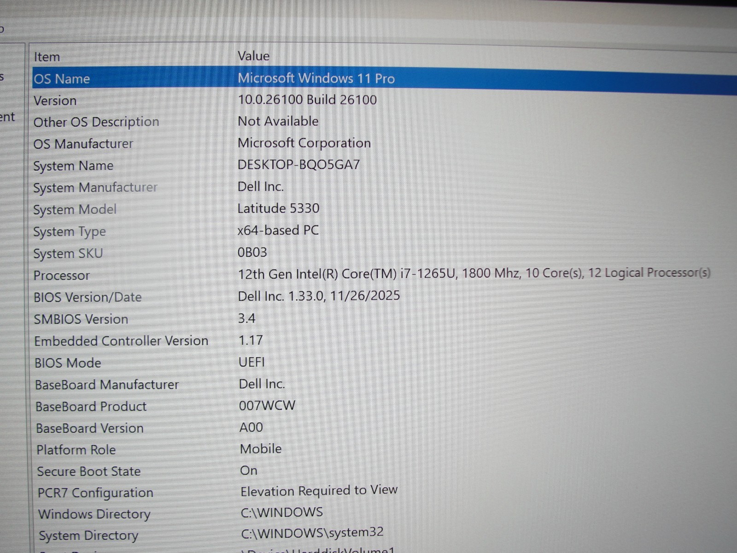Click the Microsoft Corporation value
The width and height of the screenshot is (737, 553).
pyautogui.click(x=304, y=143)
